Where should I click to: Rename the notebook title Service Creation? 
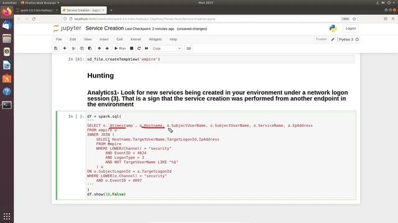click(x=104, y=28)
